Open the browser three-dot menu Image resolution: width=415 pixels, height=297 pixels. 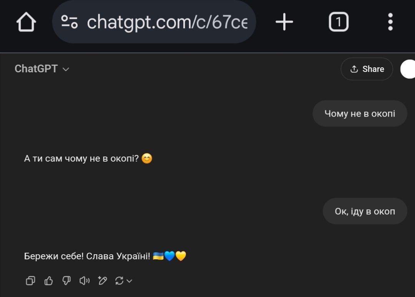[390, 22]
